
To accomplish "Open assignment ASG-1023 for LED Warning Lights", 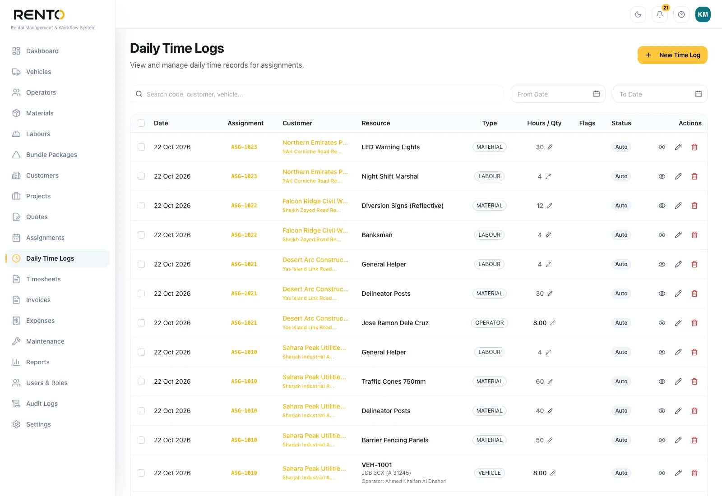I will pos(244,147).
